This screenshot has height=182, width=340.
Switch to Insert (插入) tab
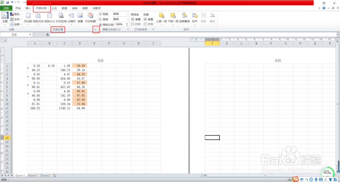pos(28,8)
